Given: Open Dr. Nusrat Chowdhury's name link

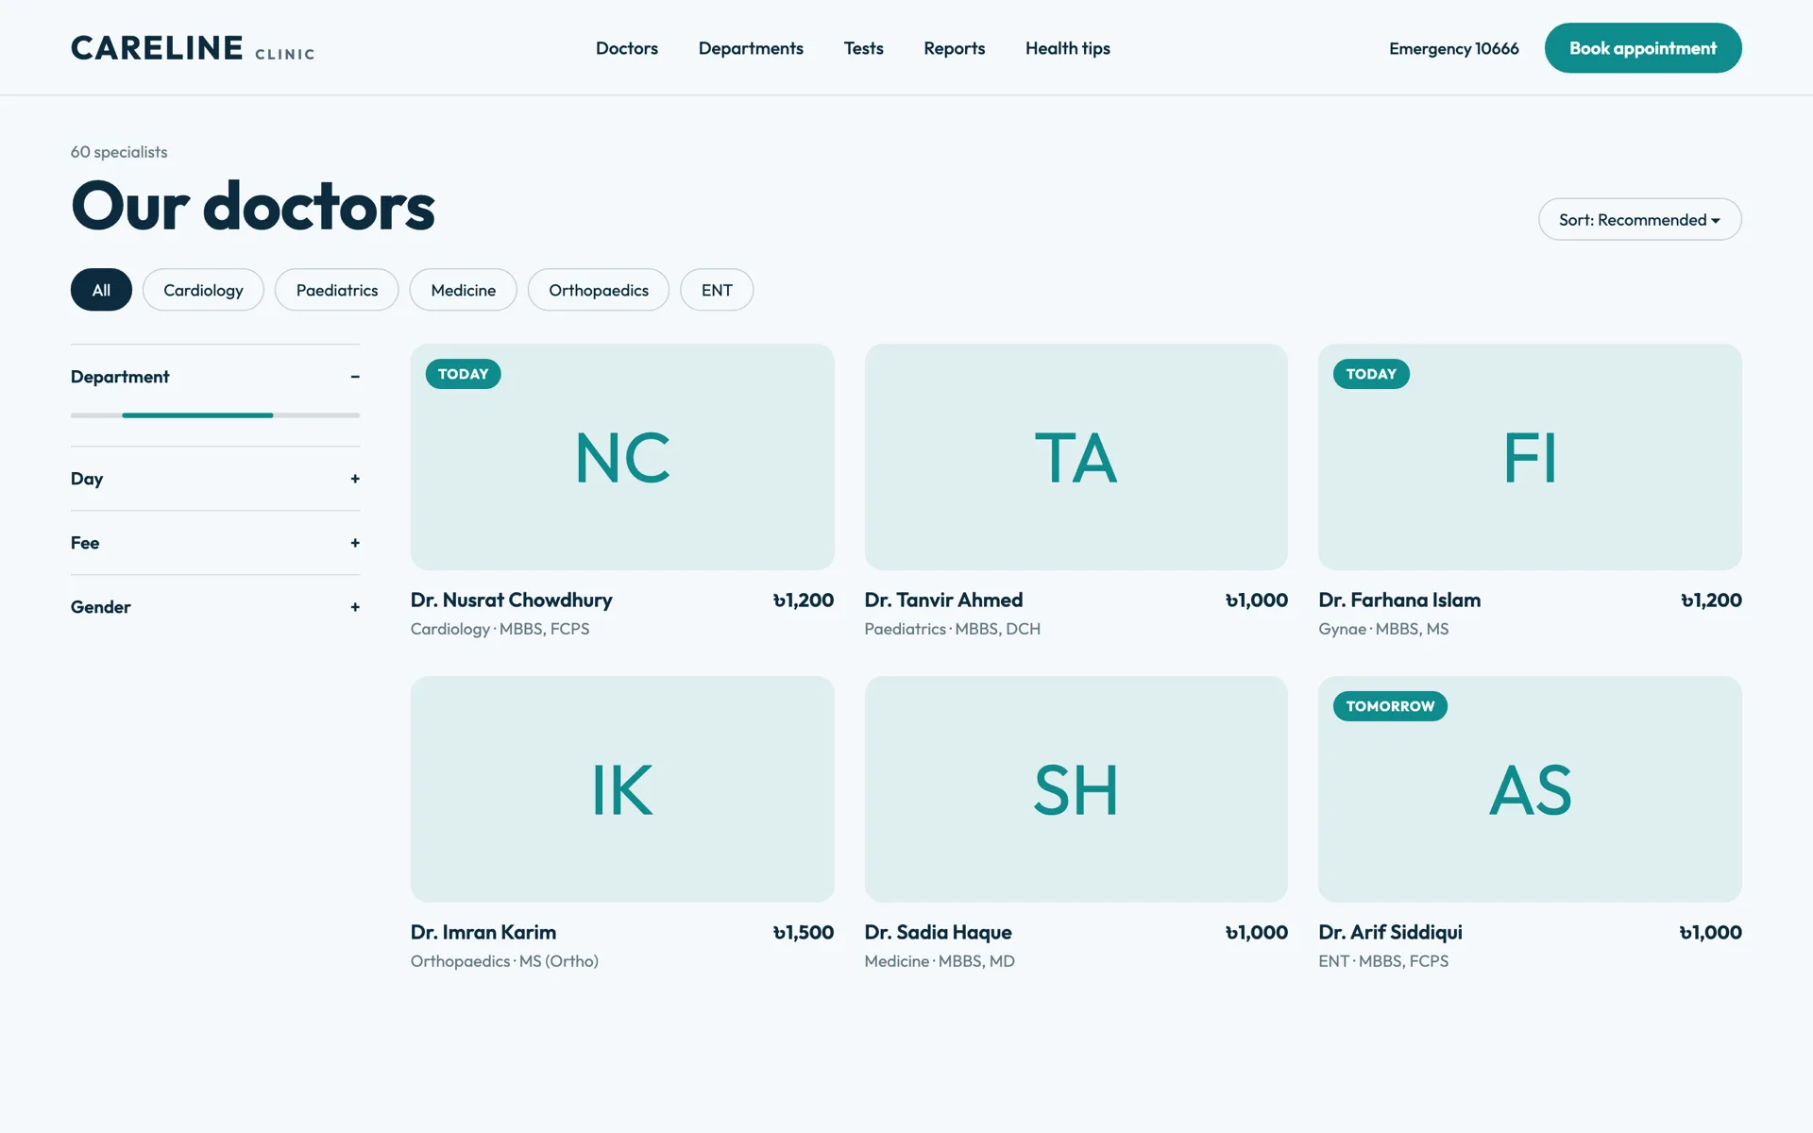Looking at the screenshot, I should coord(512,600).
